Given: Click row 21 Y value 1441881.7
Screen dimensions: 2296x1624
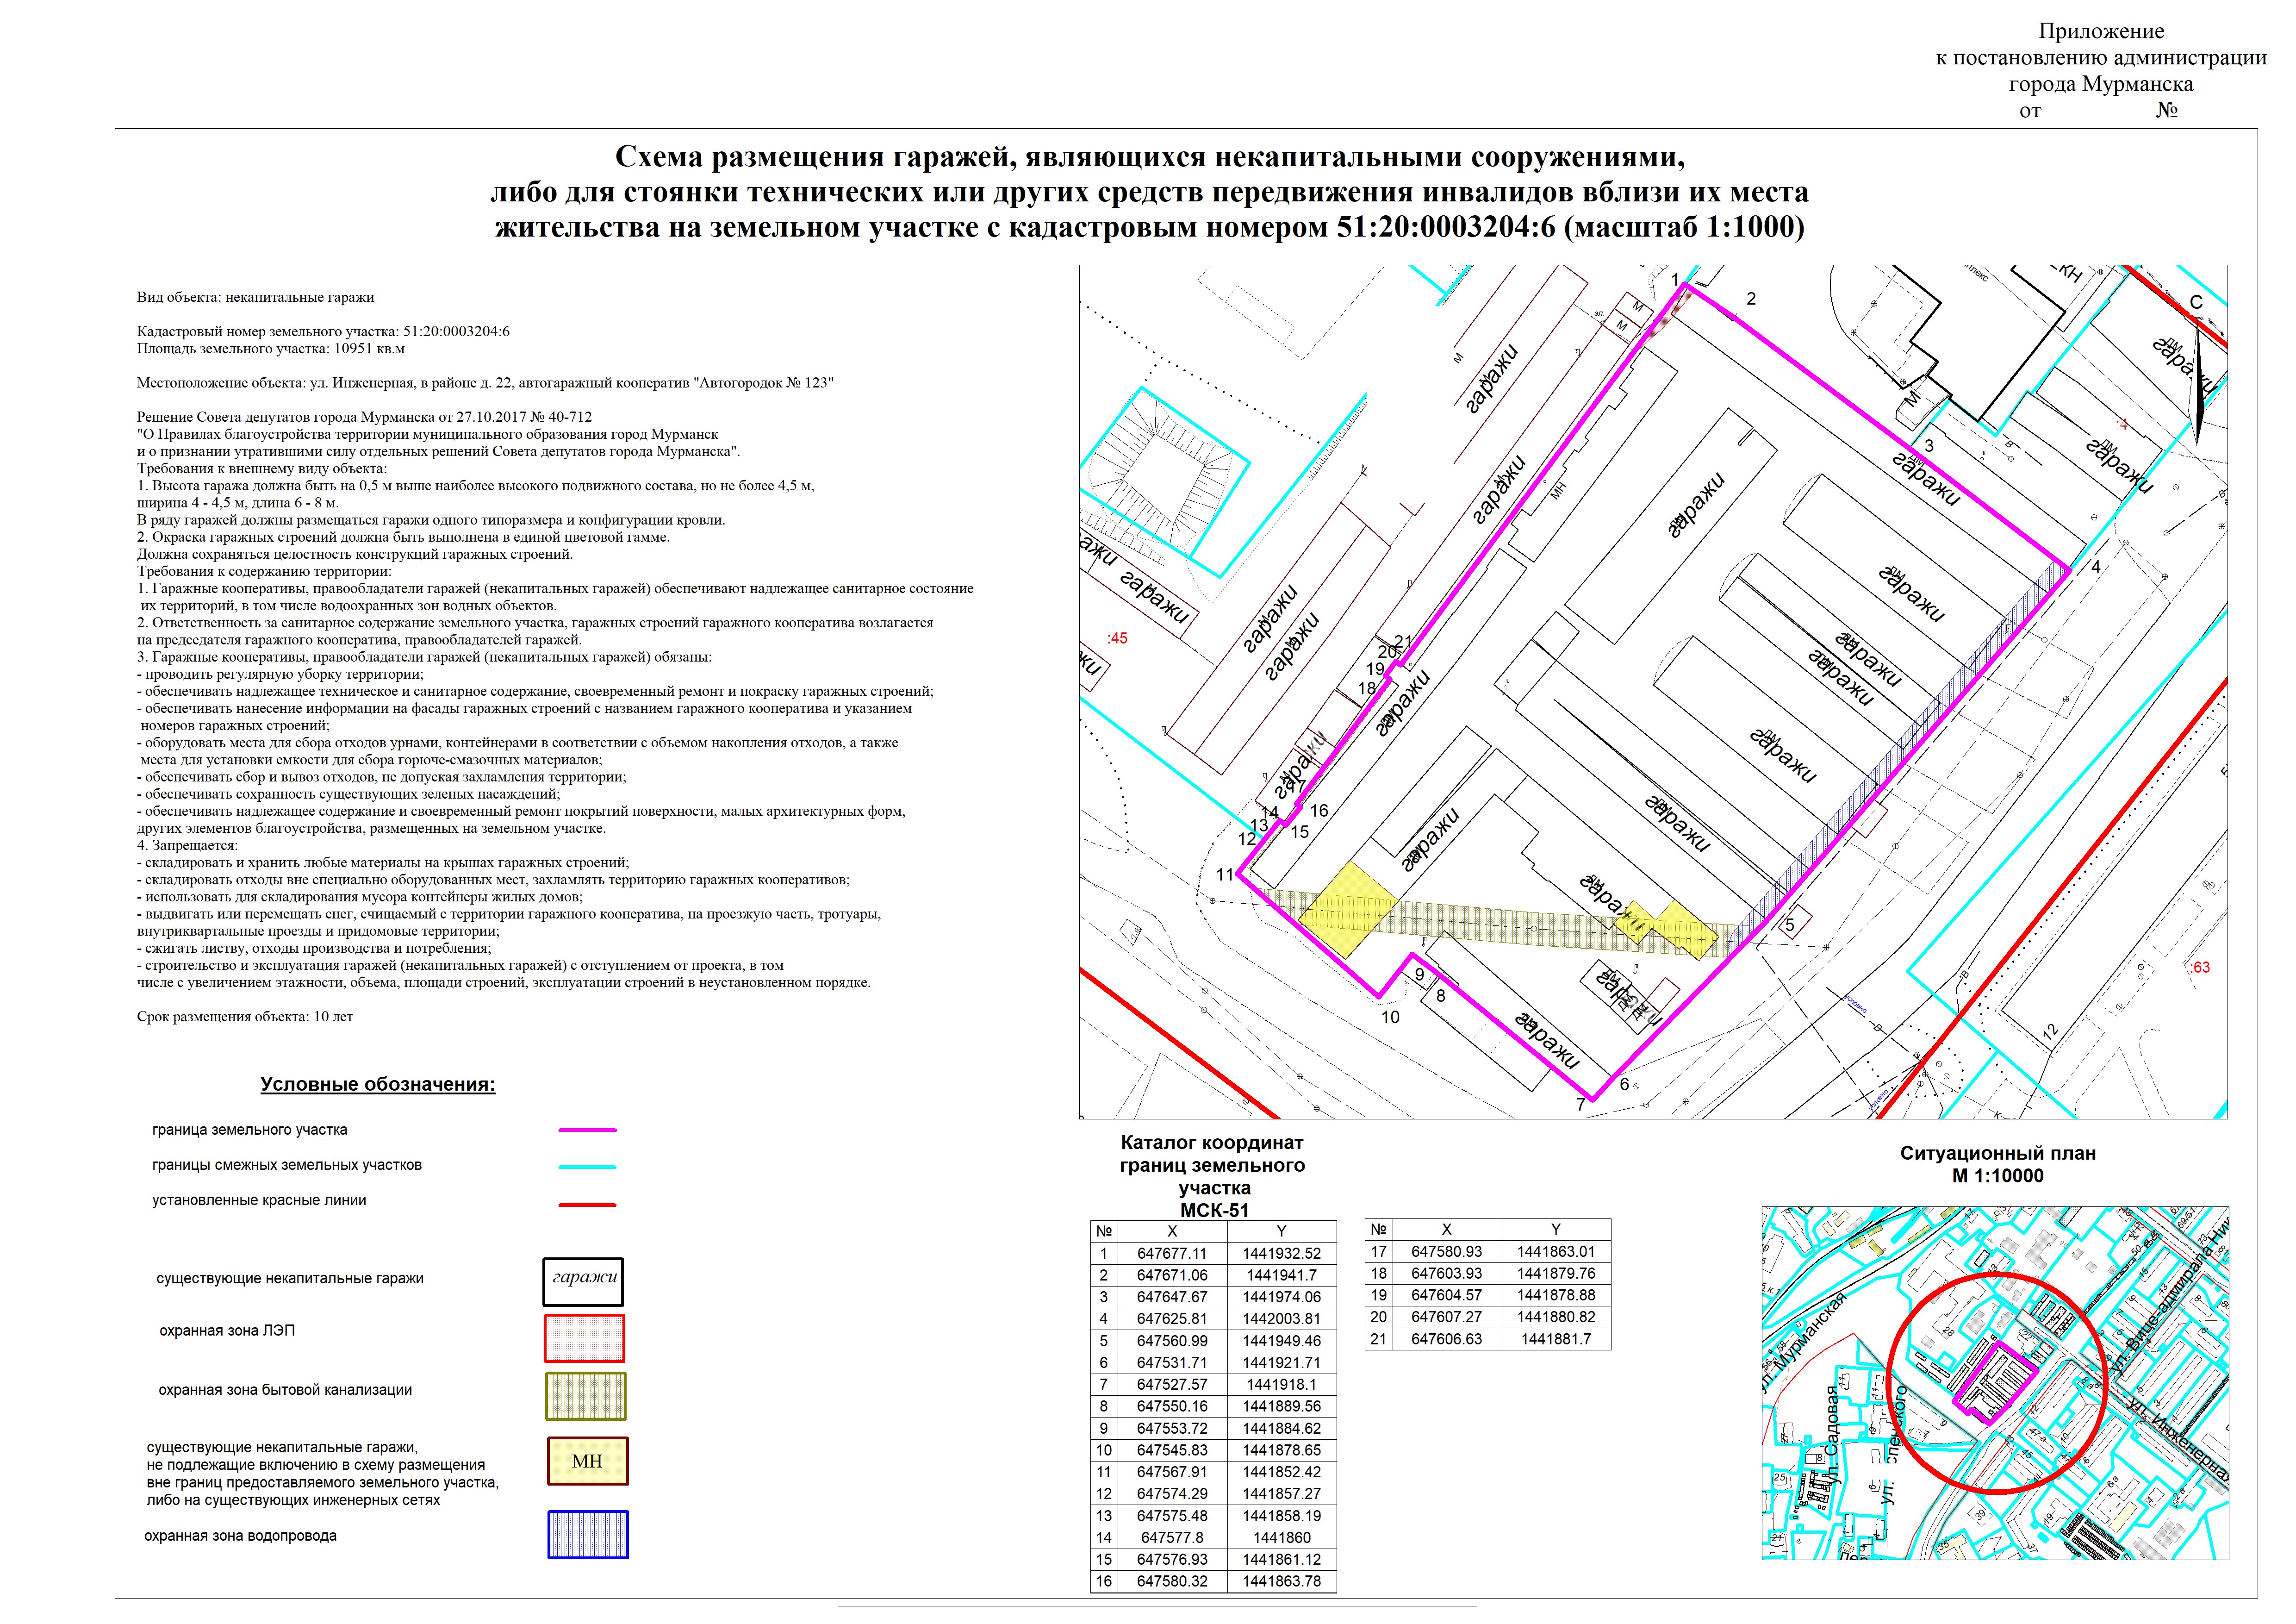Looking at the screenshot, I should tap(1555, 1339).
